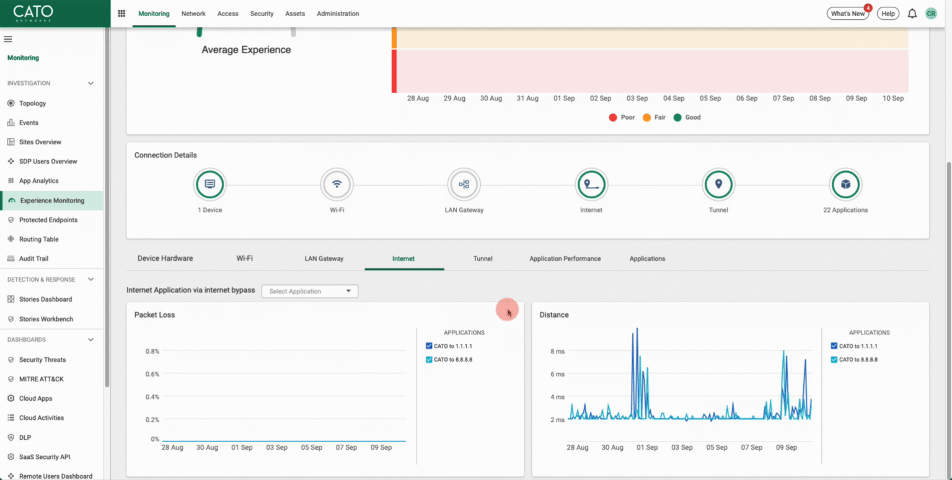Toggle the Fair orange legend item
The height and width of the screenshot is (480, 952).
(x=654, y=117)
